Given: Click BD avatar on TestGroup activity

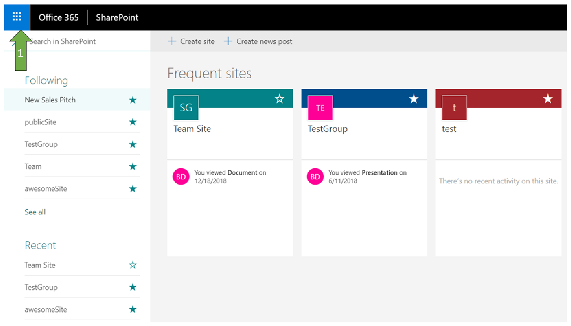Looking at the screenshot, I should [315, 176].
